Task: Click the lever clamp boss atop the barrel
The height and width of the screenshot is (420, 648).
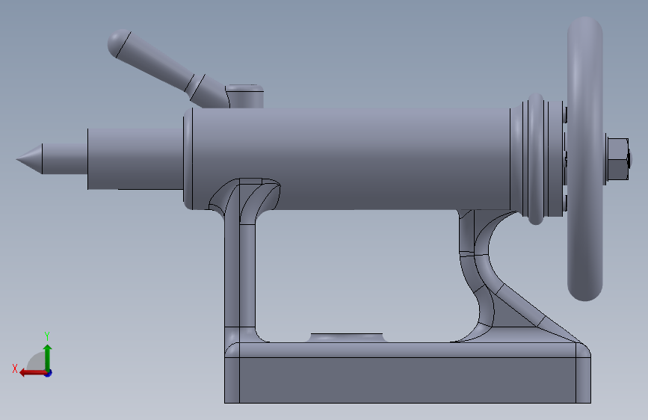Action: (x=245, y=96)
